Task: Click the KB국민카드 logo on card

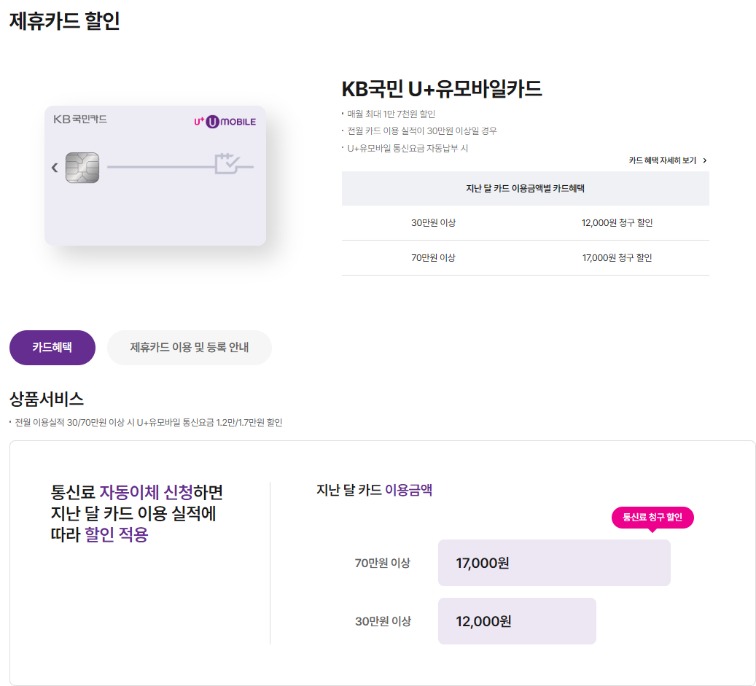Action: coord(80,119)
